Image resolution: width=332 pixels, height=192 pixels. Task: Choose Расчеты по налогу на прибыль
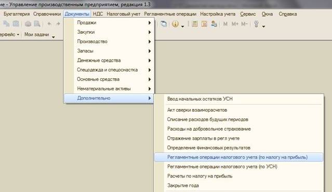pos(239,176)
